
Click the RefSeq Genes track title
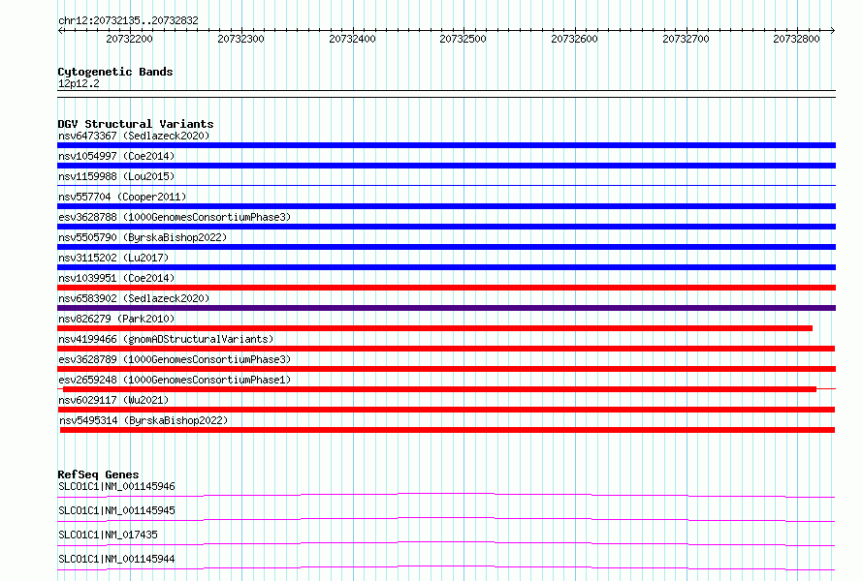tap(98, 474)
